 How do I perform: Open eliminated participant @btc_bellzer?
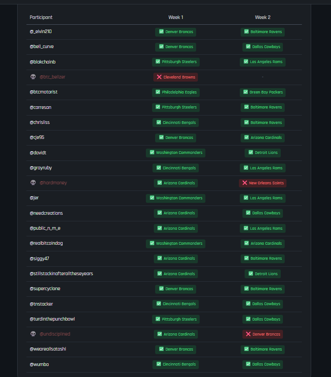pyautogui.click(x=52, y=77)
